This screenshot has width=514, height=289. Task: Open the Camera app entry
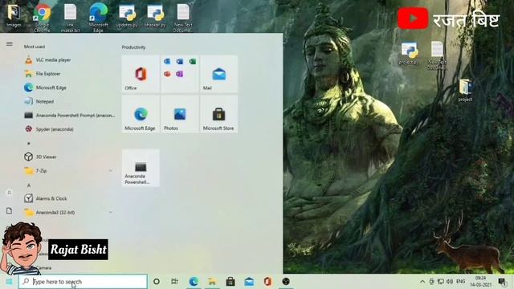coord(43,267)
